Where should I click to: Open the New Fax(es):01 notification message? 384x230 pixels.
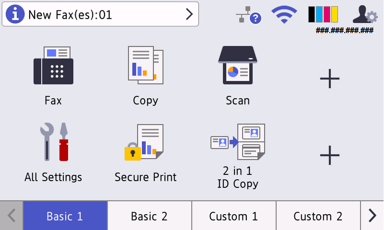(x=96, y=15)
